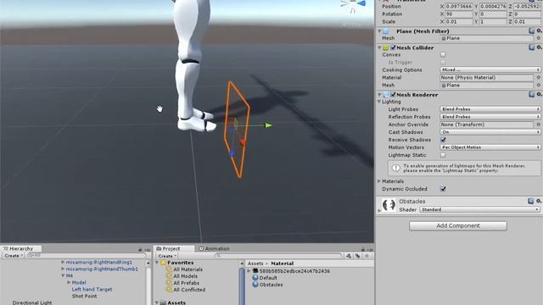This screenshot has width=543, height=305.
Task: Select Directional Light in Hierarchy
Action: coord(32,302)
